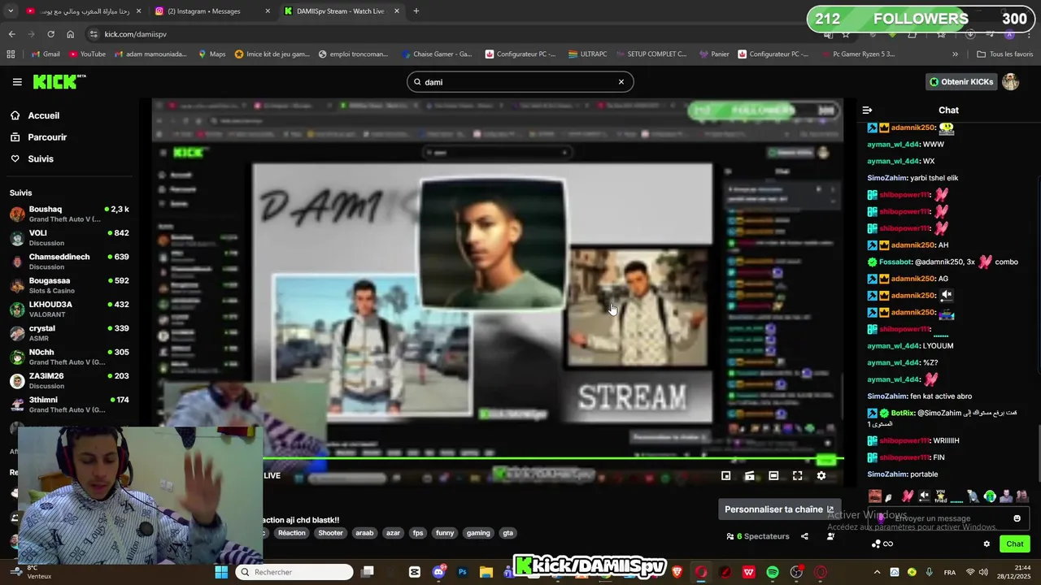Share the stream via share icon
Image resolution: width=1041 pixels, height=585 pixels.
coord(804,536)
